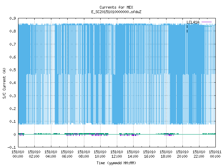
Task: Click the 0.9 y-axis tick label
Action: pyautogui.click(x=12, y=18)
